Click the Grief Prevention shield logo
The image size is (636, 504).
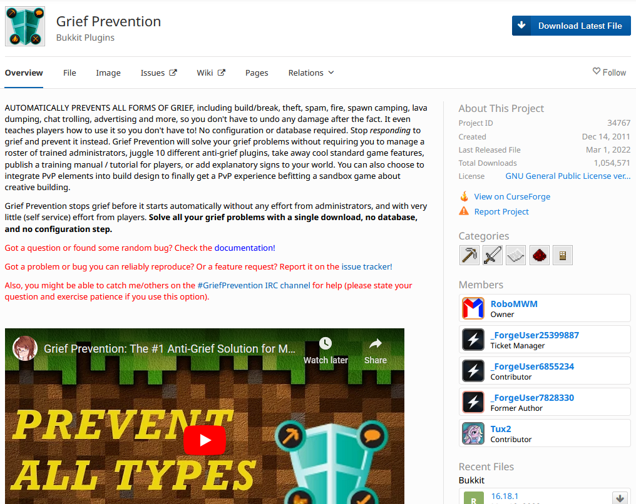(25, 26)
